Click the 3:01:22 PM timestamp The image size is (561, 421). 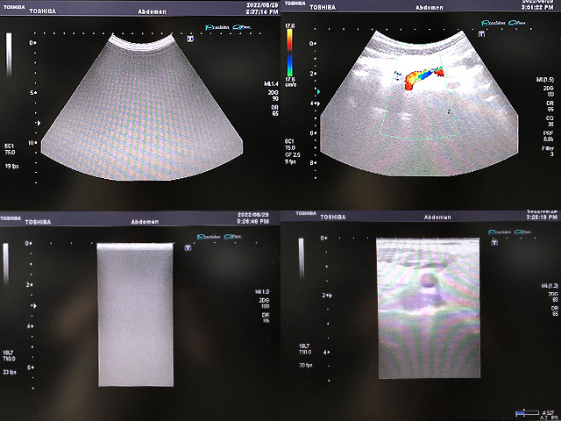tap(537, 7)
